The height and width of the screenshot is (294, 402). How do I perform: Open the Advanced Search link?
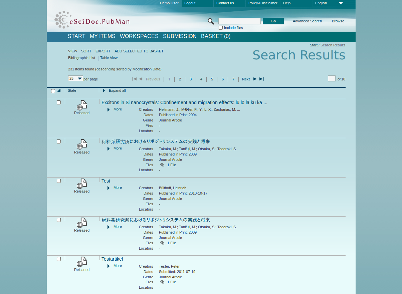coord(307,21)
